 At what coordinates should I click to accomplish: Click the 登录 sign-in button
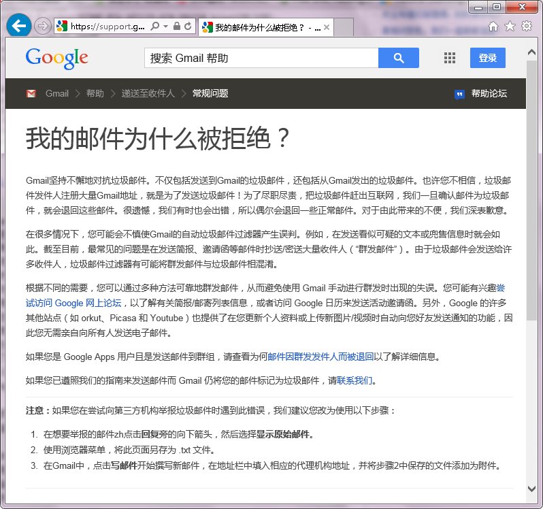pyautogui.click(x=488, y=58)
